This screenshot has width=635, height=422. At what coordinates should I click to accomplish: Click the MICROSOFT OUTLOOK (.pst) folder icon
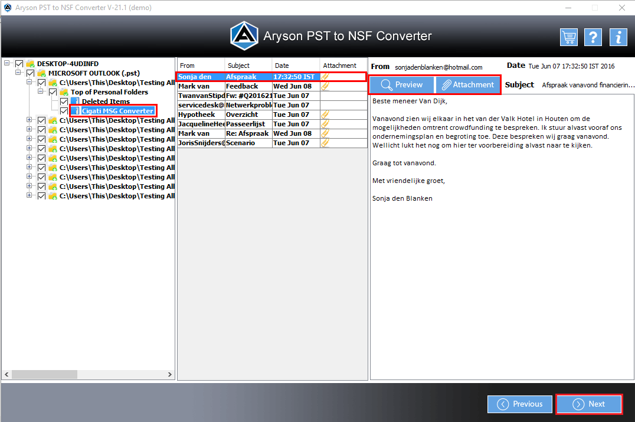pos(41,73)
